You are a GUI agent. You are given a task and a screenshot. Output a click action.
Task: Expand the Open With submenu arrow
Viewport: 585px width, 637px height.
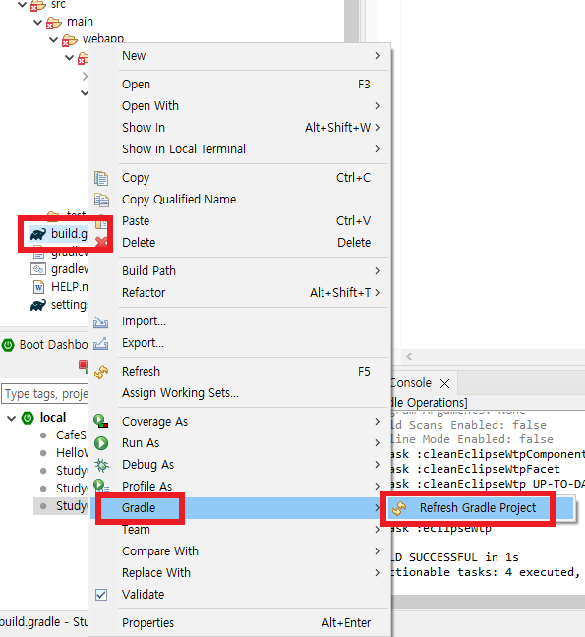[x=377, y=106]
